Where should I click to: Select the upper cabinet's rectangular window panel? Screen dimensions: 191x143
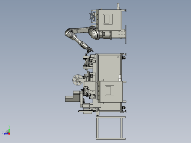pyautogui.click(x=108, y=19)
